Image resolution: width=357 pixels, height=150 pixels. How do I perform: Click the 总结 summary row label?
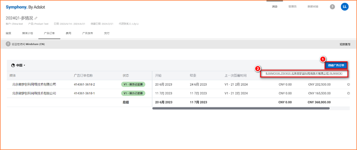coord(126,102)
